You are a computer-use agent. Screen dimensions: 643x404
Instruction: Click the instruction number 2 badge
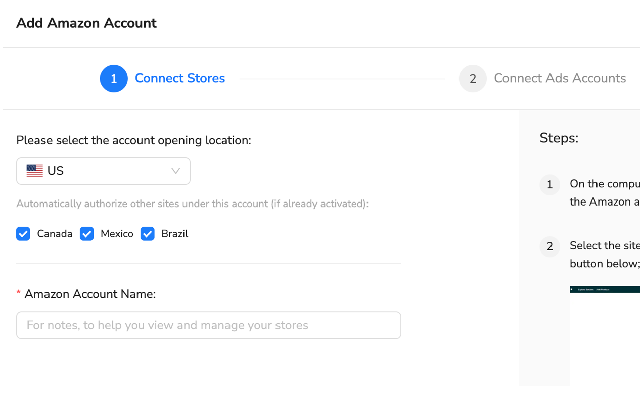pos(550,247)
